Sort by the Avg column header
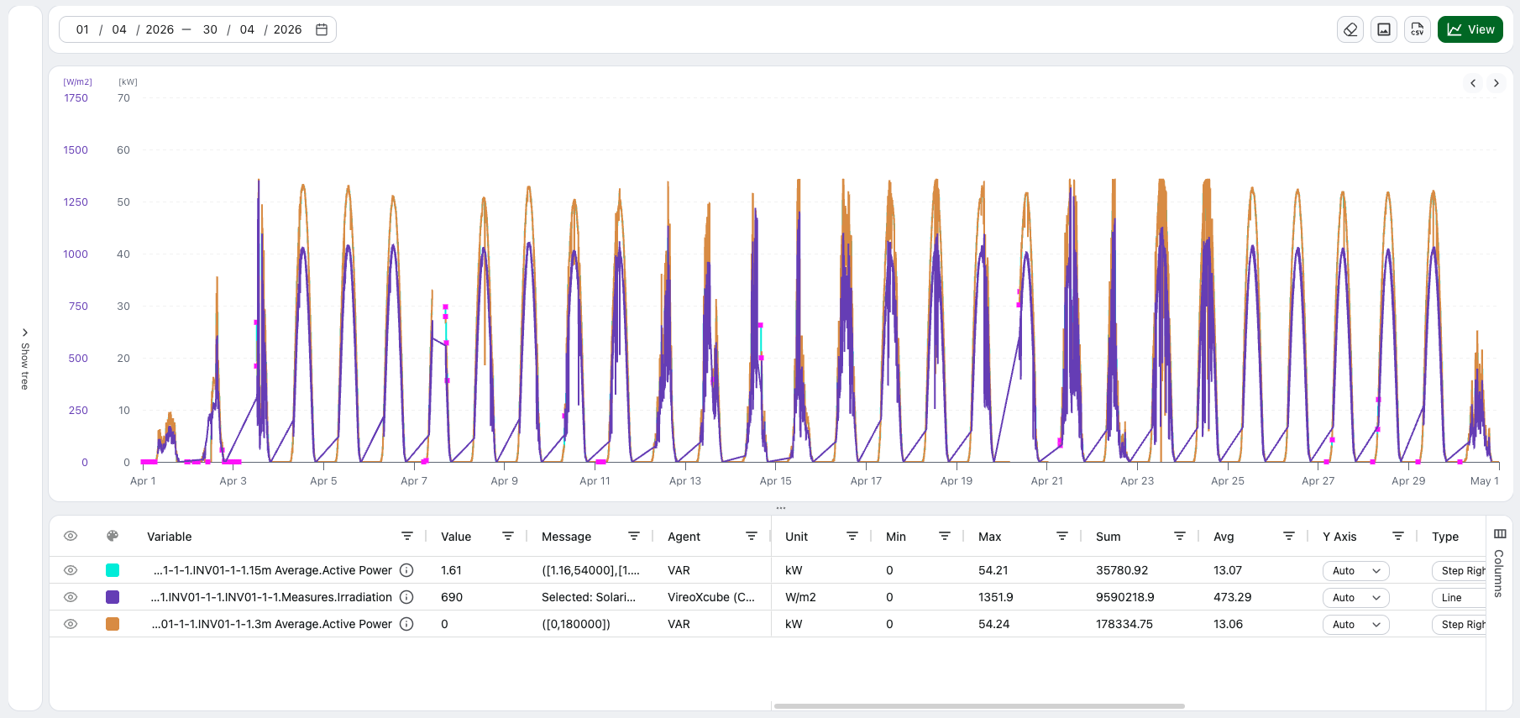The image size is (1520, 718). (x=1224, y=537)
